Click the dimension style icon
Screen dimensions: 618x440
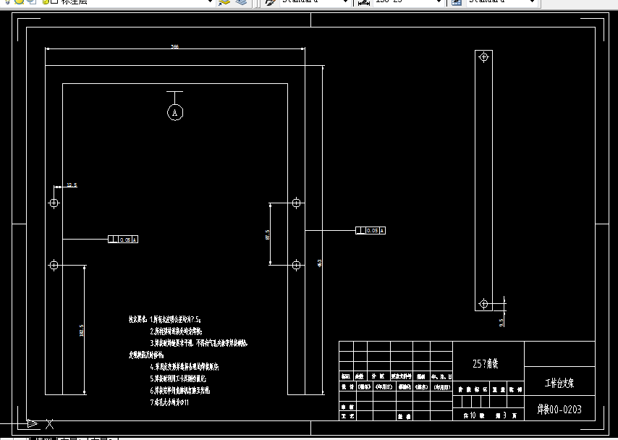click(x=364, y=2)
